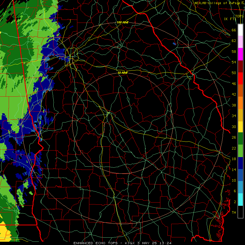Click the '6' legend value

click(x=235, y=191)
